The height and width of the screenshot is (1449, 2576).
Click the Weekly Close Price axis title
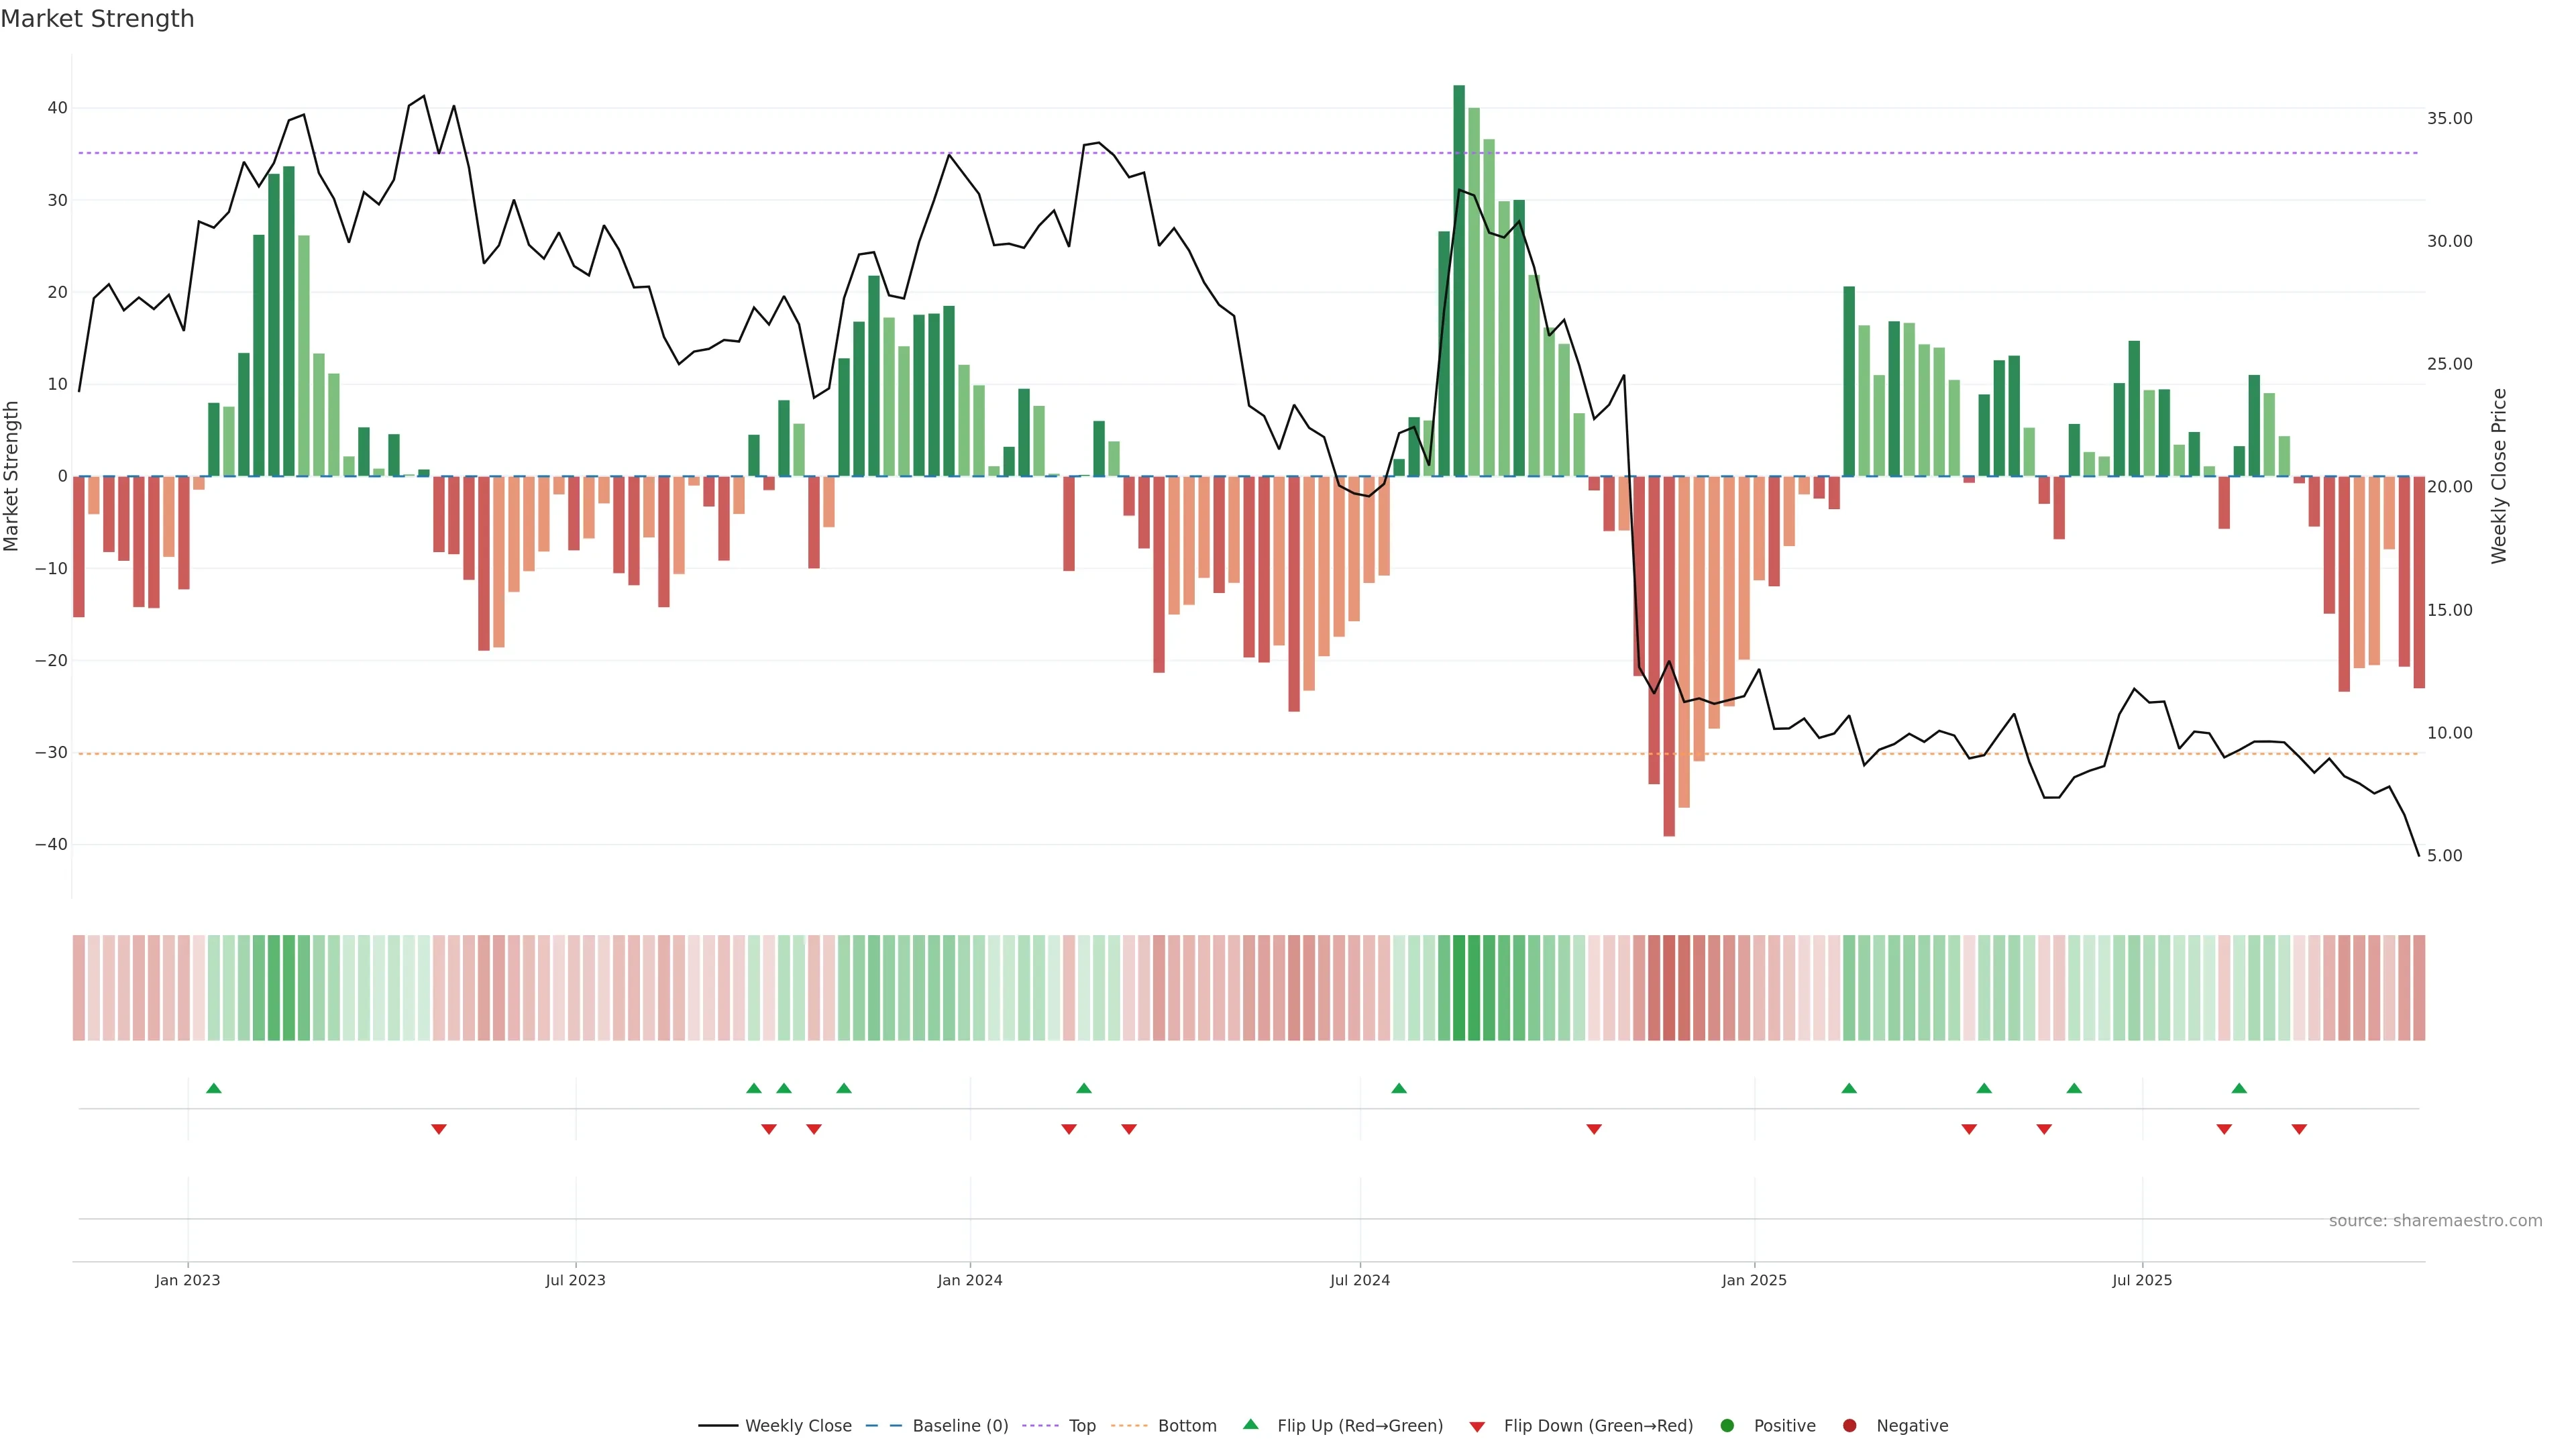click(x=2499, y=476)
